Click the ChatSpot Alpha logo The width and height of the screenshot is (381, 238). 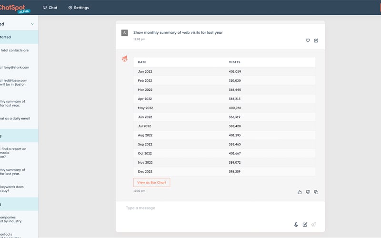click(x=15, y=9)
